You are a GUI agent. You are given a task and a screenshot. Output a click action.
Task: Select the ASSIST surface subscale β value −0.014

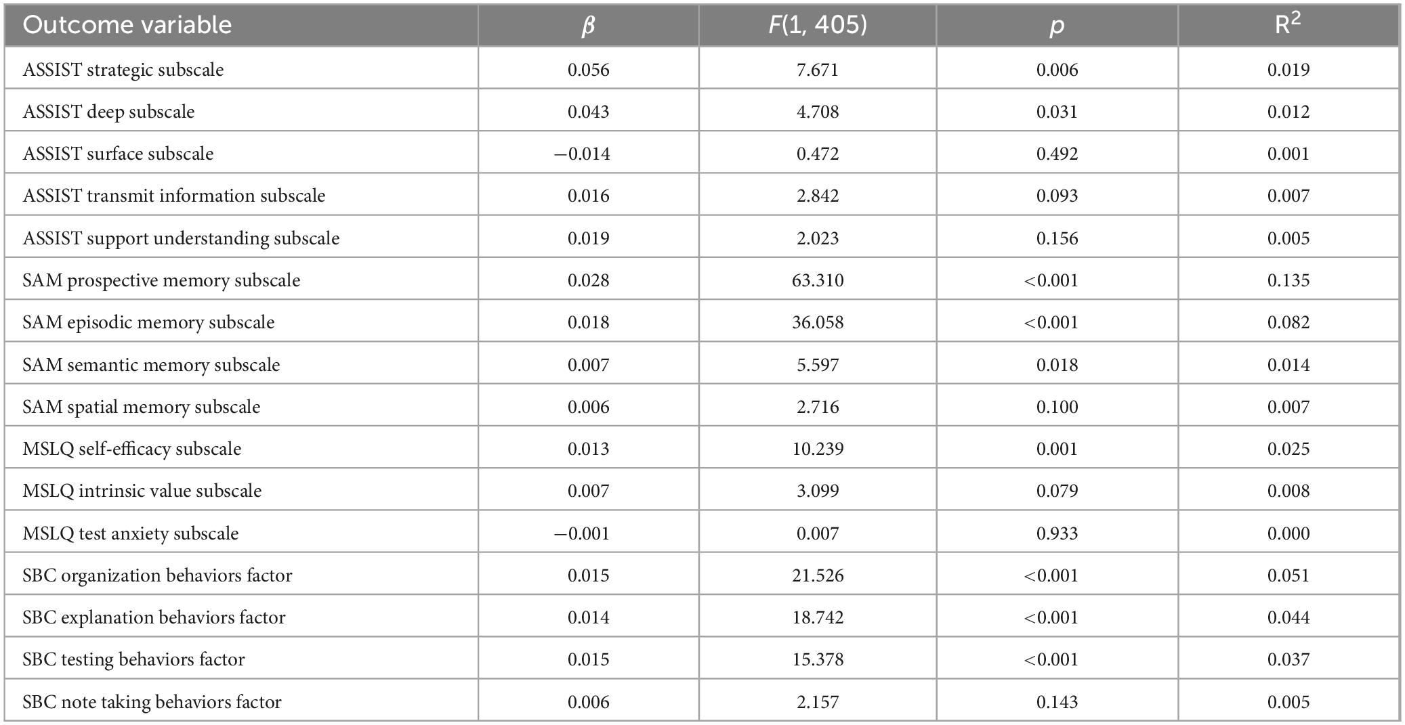582,154
